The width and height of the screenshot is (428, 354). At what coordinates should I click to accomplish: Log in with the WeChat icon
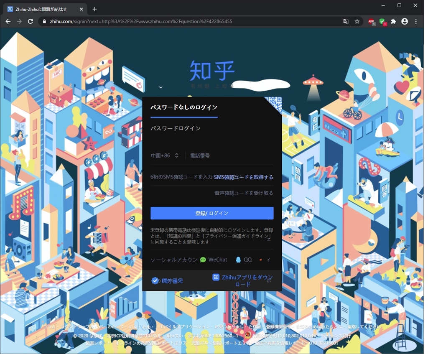point(203,260)
